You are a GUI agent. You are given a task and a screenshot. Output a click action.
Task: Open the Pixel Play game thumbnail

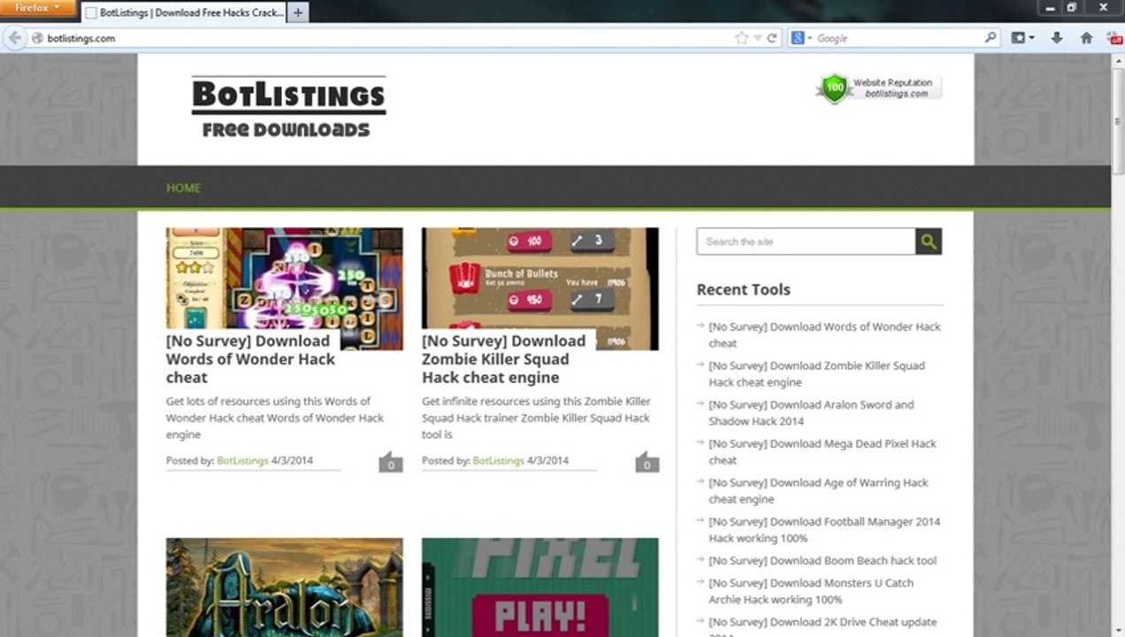click(x=540, y=587)
